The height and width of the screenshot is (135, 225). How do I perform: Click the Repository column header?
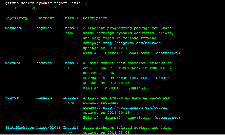(x=16, y=18)
